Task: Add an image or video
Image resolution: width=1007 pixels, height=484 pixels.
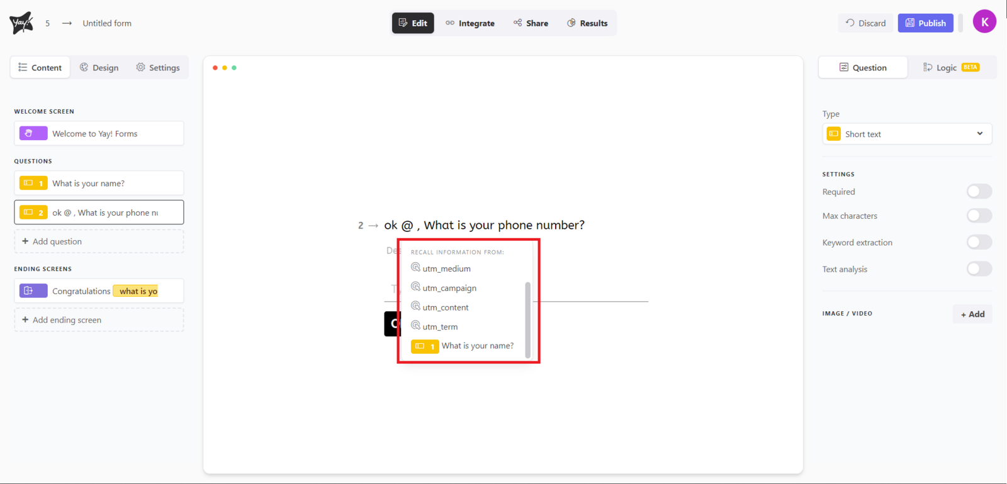Action: (972, 314)
